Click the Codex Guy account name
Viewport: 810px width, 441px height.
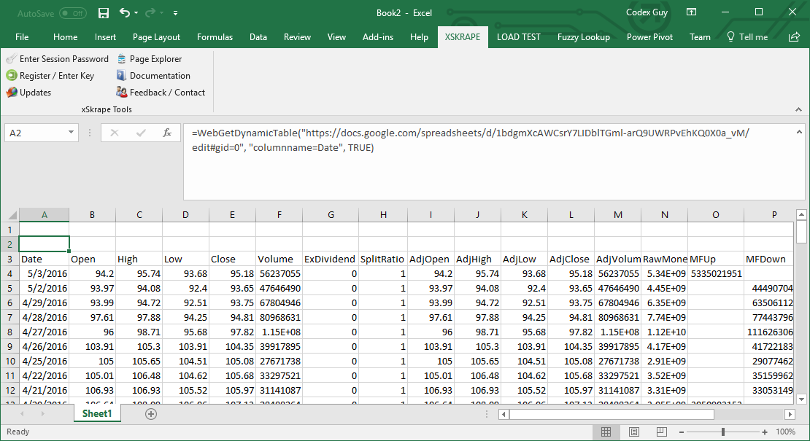(647, 12)
